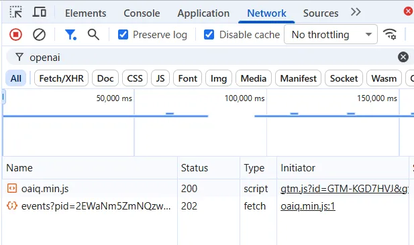Sort requests by Status column header
This screenshot has height=245, width=414.
click(x=195, y=168)
